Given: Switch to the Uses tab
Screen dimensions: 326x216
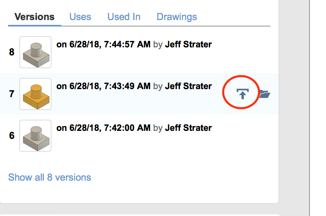Looking at the screenshot, I should 80,17.
